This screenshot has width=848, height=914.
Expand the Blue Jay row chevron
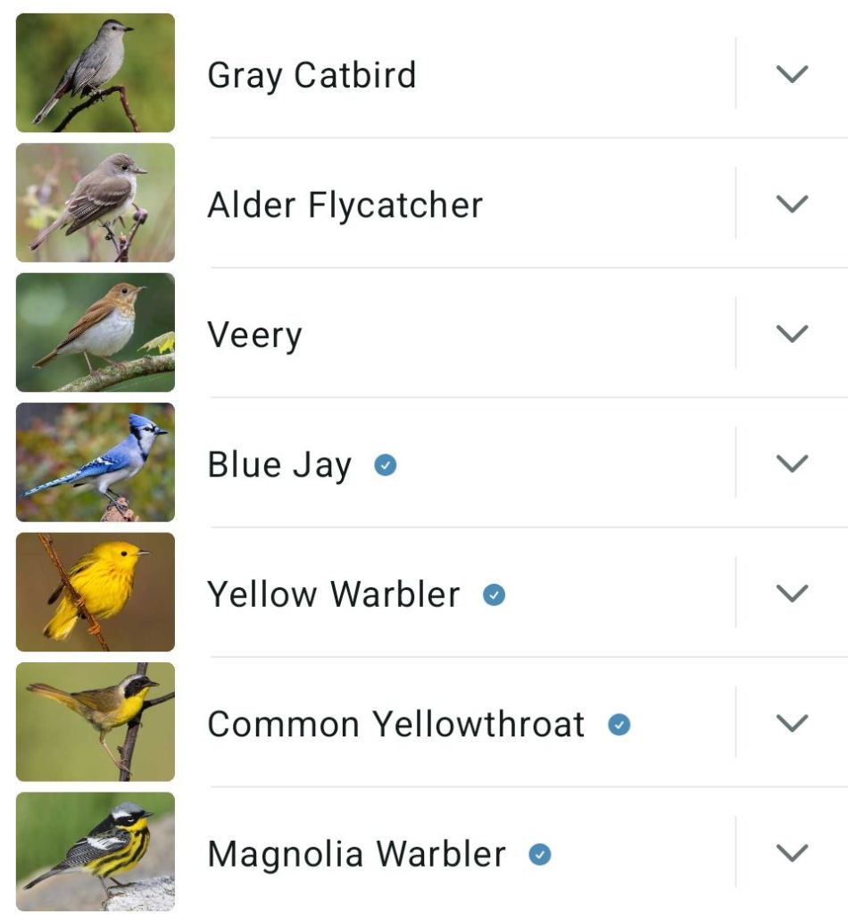(792, 464)
